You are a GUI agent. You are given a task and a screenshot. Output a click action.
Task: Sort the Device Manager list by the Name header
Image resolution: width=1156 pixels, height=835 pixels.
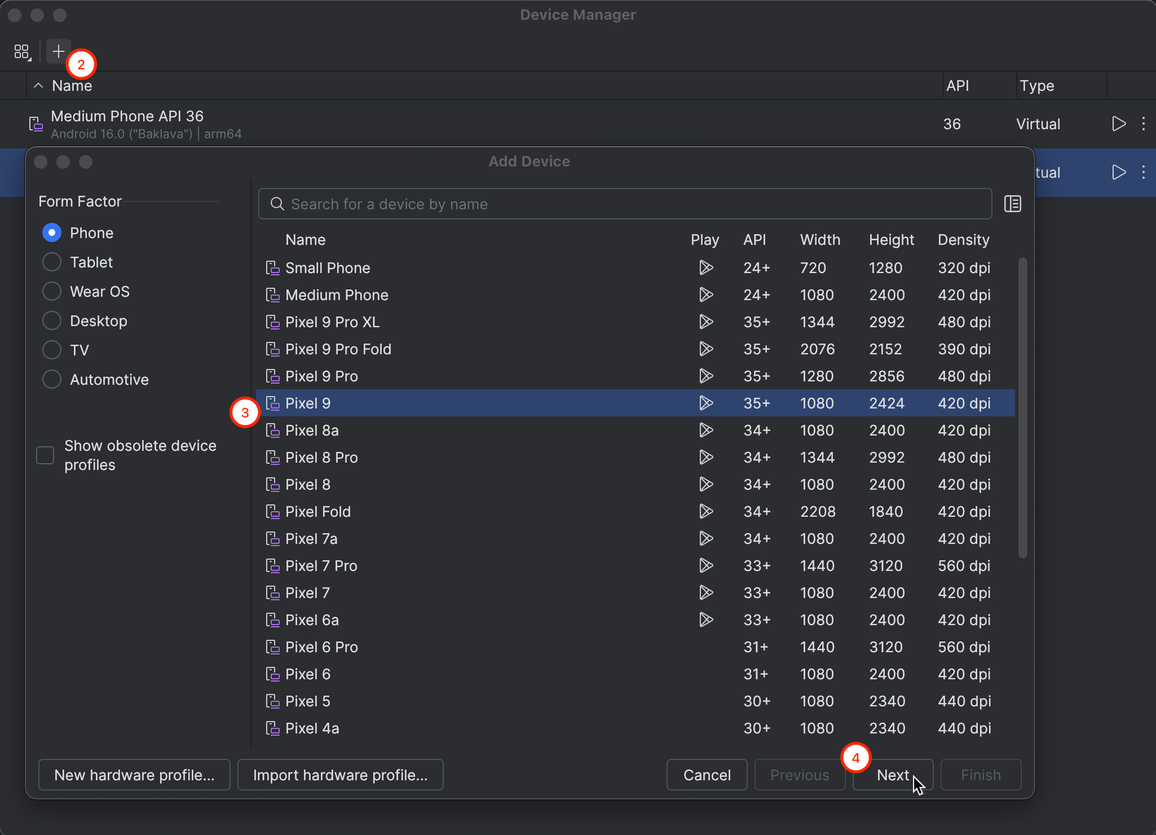click(72, 86)
